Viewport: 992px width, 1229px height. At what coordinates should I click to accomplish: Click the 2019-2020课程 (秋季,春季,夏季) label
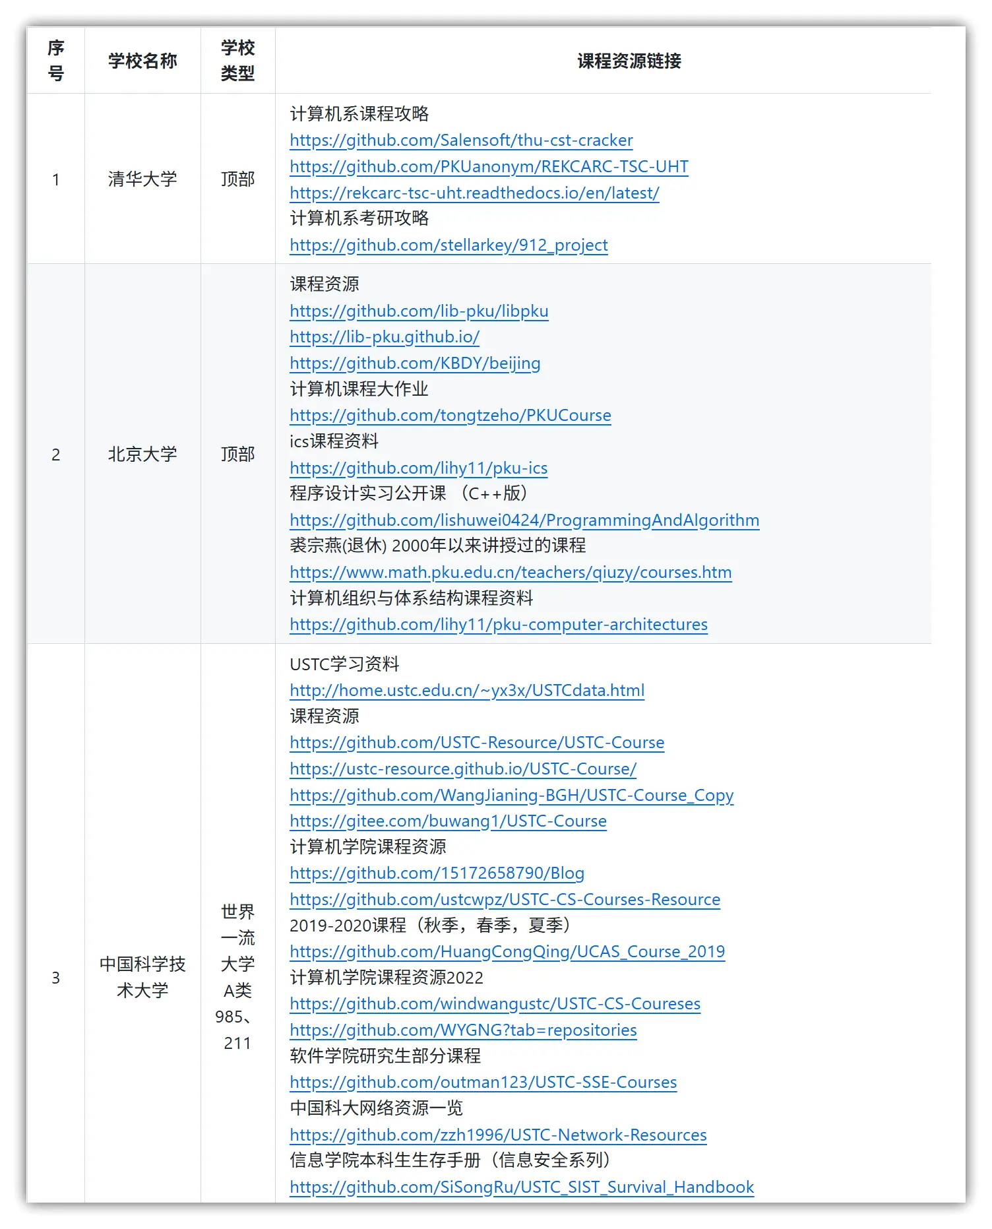430,926
